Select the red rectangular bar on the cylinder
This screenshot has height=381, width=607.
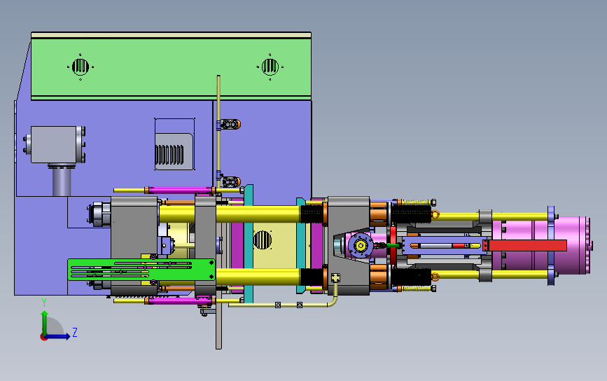[525, 245]
